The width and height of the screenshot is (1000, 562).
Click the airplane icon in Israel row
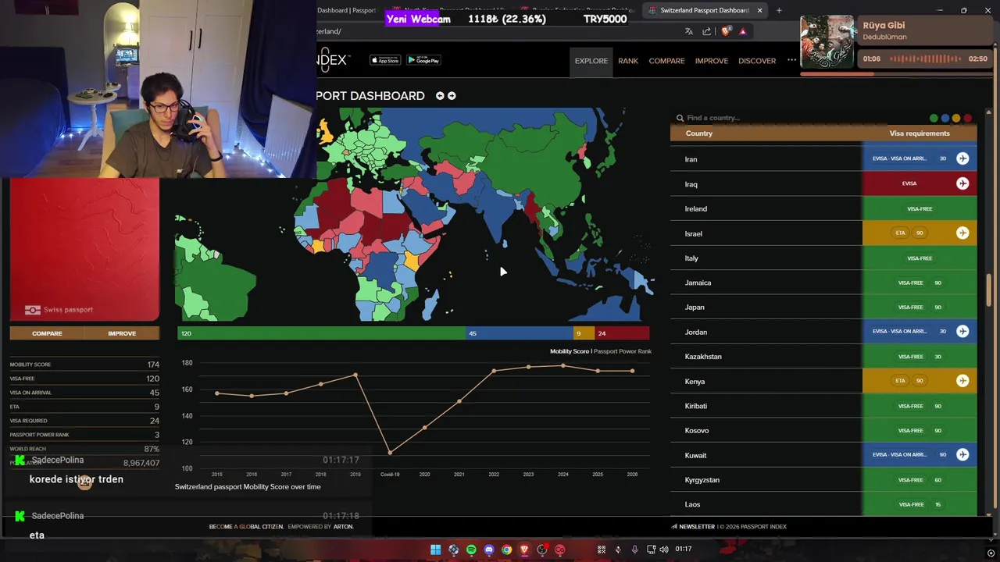[962, 233]
